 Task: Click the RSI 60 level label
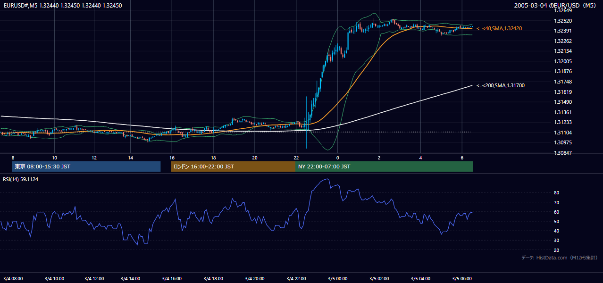point(556,212)
